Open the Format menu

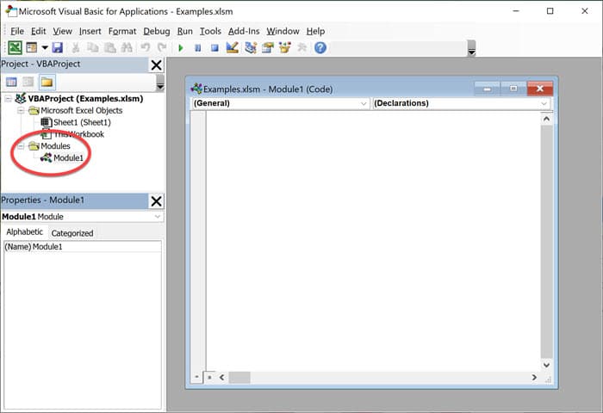click(122, 31)
